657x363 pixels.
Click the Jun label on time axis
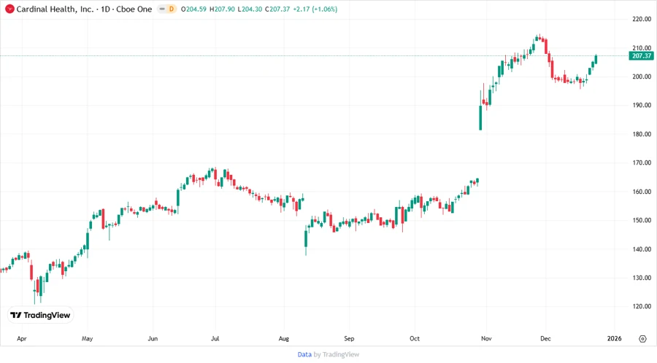[x=153, y=339]
